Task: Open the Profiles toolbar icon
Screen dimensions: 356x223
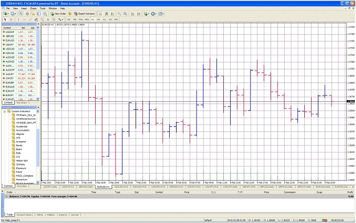Action: 13,14
